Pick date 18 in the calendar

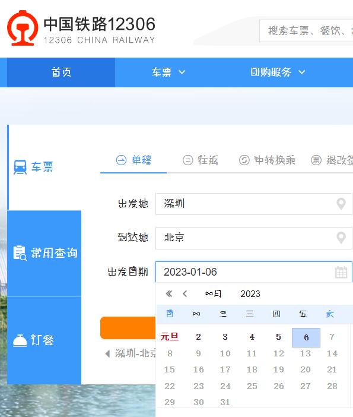pyautogui.click(x=252, y=369)
